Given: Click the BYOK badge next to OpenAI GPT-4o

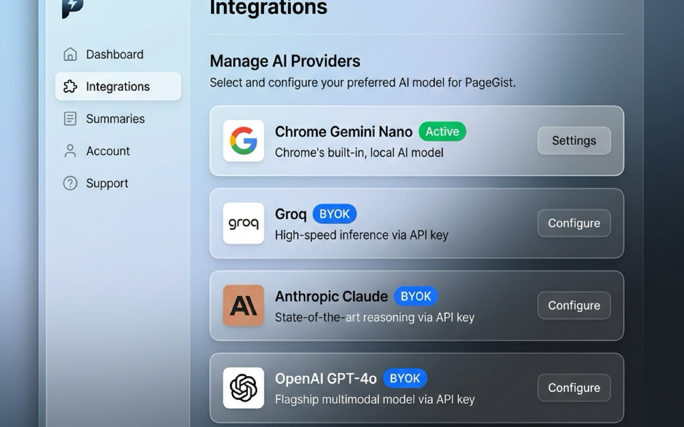Looking at the screenshot, I should click(x=405, y=378).
